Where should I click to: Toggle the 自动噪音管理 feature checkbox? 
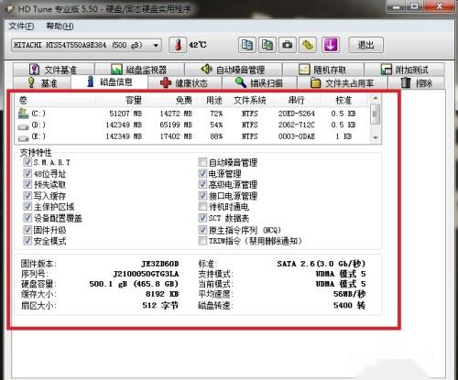point(202,162)
